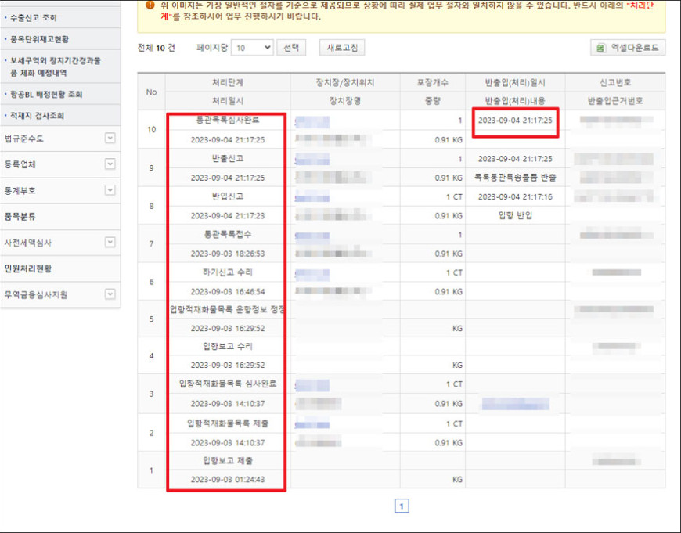This screenshot has height=533, width=681.
Task: Click the 새로고침 refresh button
Action: 342,48
